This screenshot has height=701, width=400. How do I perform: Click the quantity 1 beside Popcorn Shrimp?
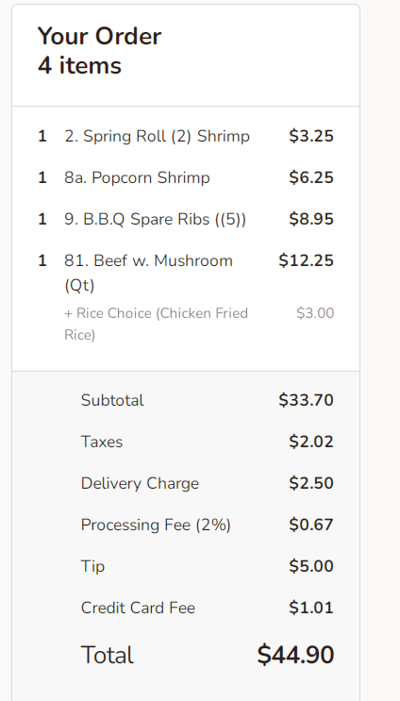tap(42, 178)
